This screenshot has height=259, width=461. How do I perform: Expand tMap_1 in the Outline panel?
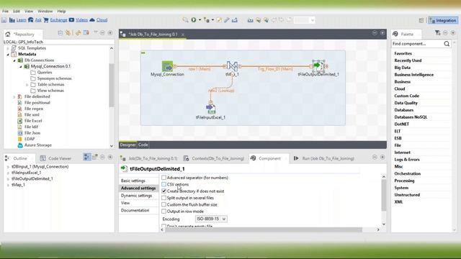(x=8, y=185)
